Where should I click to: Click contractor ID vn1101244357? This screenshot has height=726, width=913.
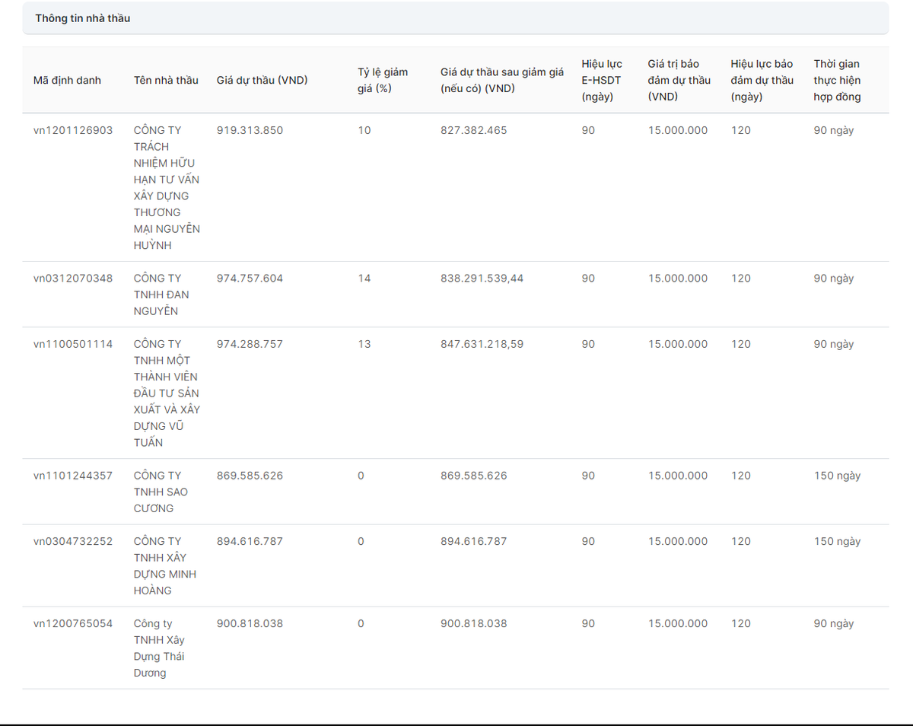(x=73, y=476)
